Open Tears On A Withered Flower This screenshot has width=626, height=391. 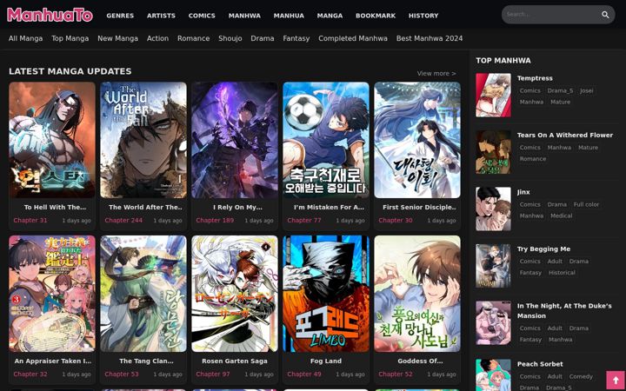pyautogui.click(x=565, y=135)
